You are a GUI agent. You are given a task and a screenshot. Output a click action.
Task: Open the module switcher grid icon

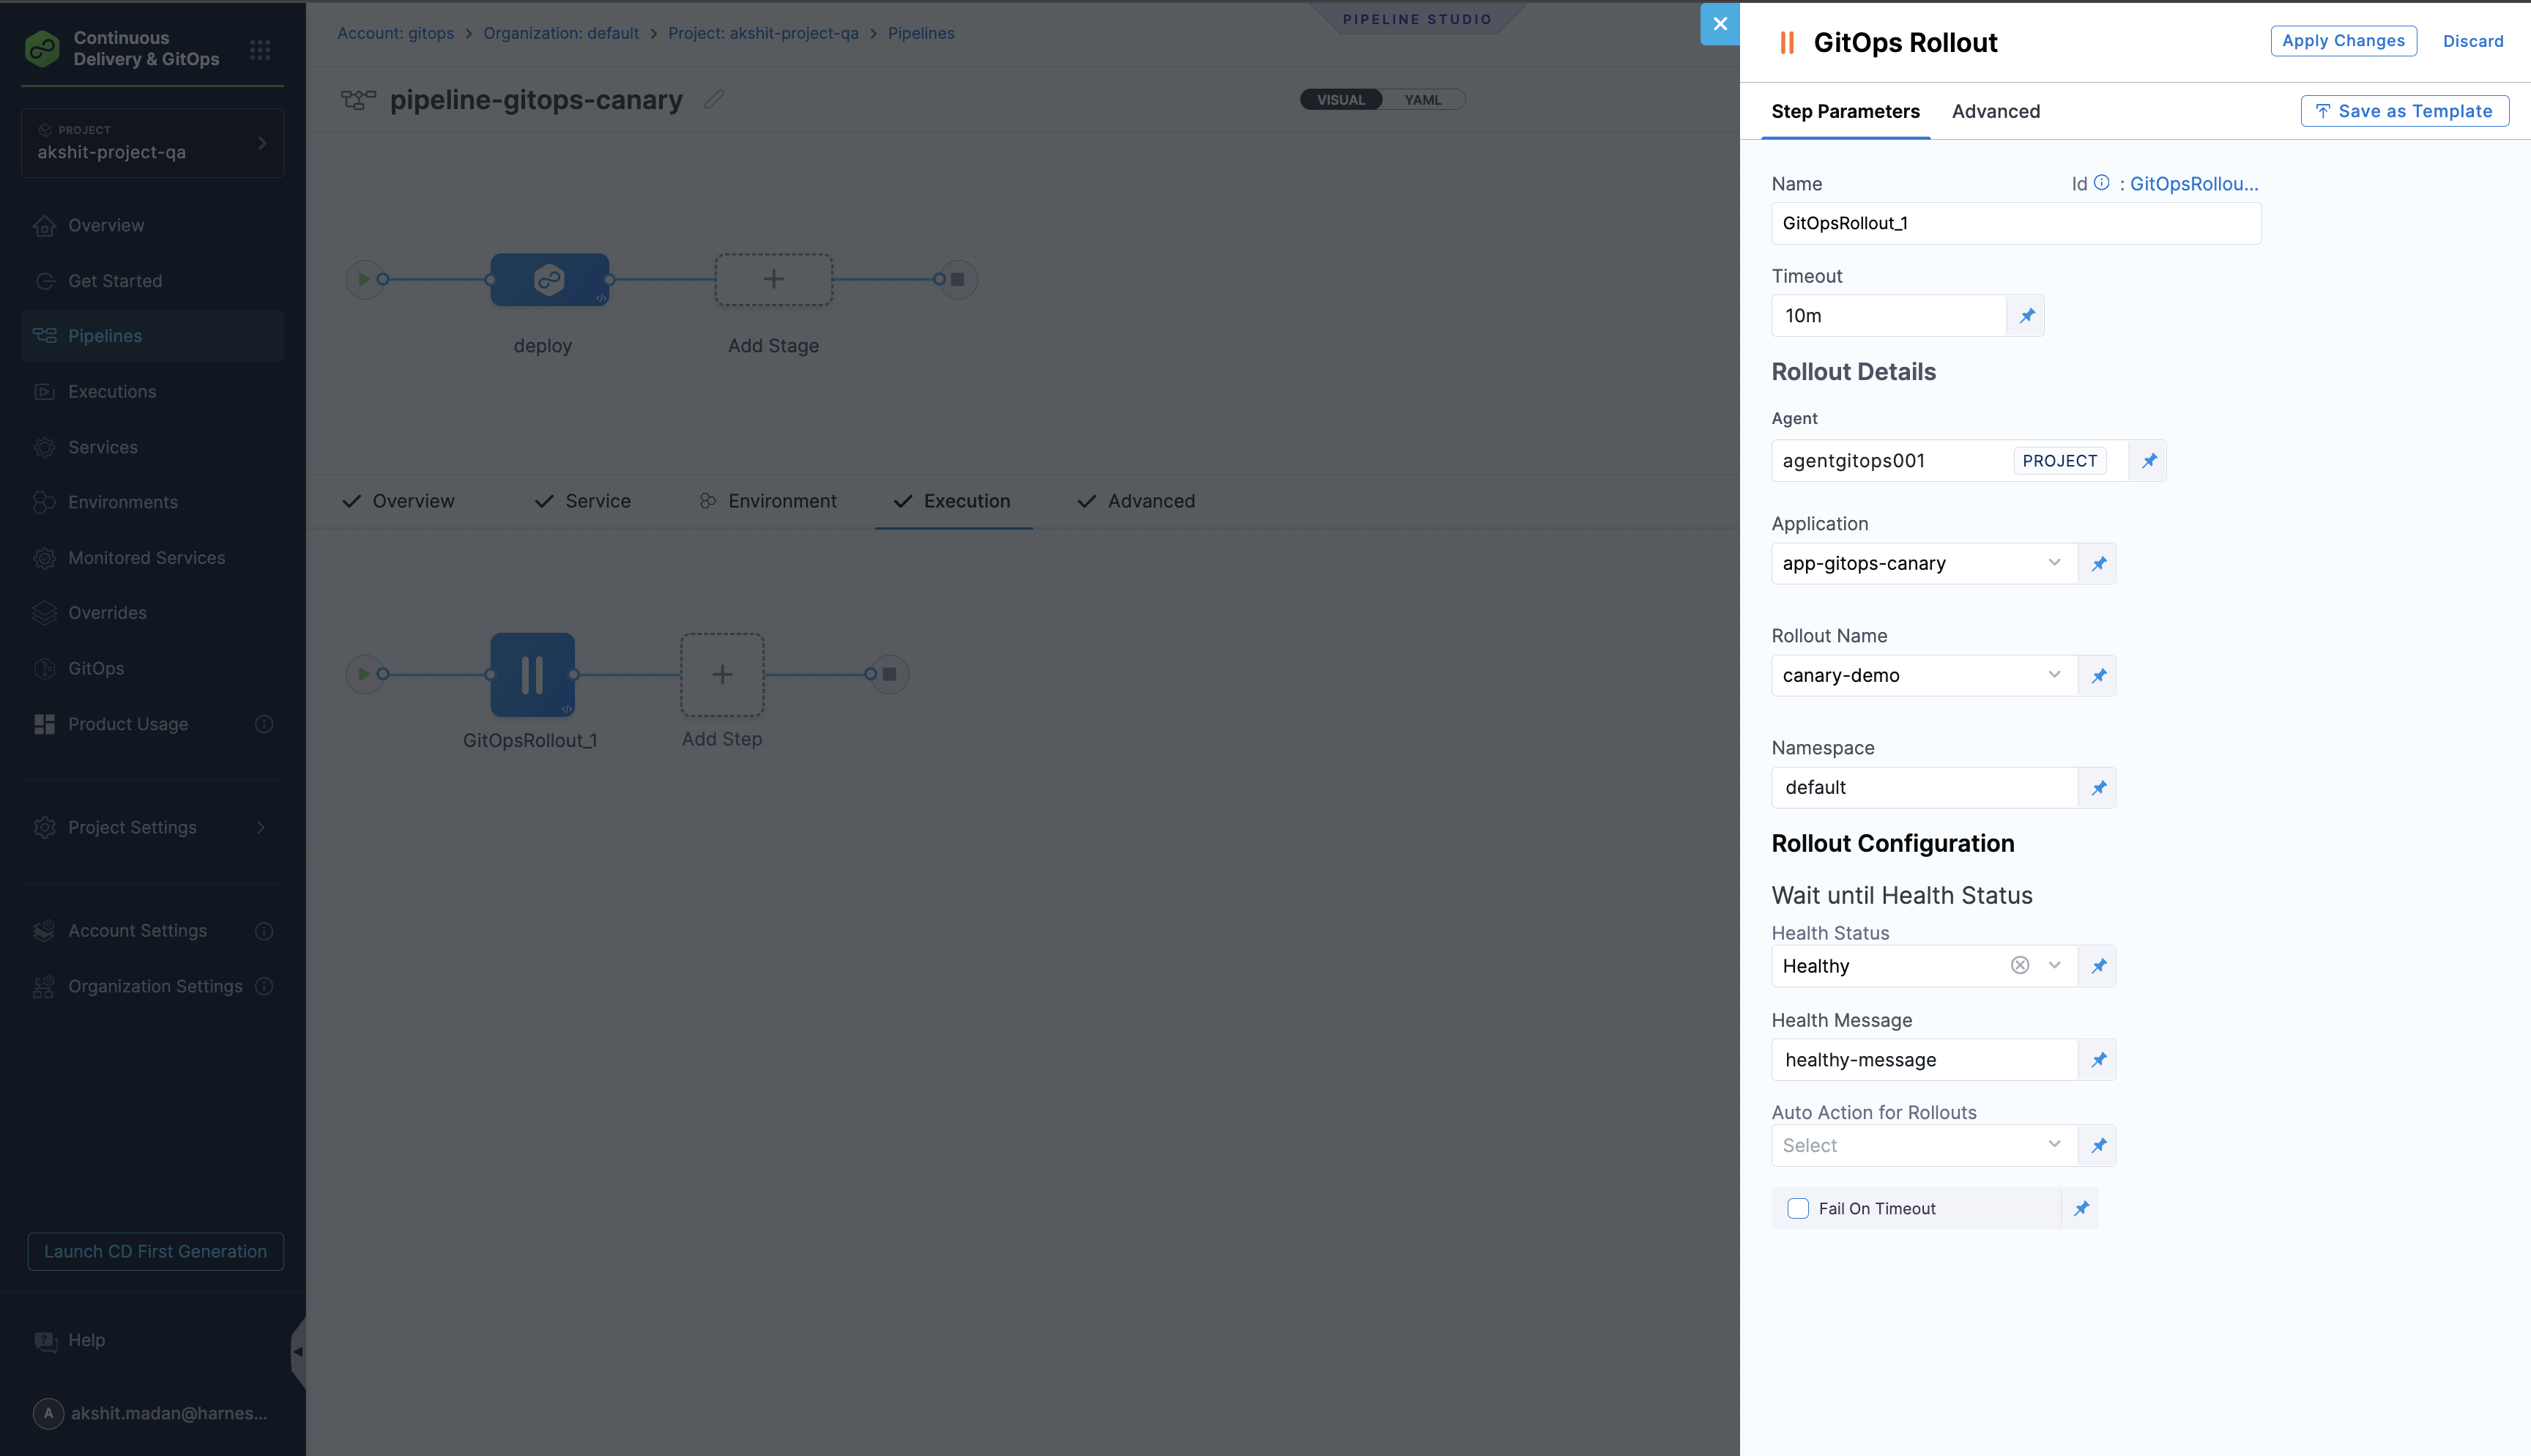260,49
